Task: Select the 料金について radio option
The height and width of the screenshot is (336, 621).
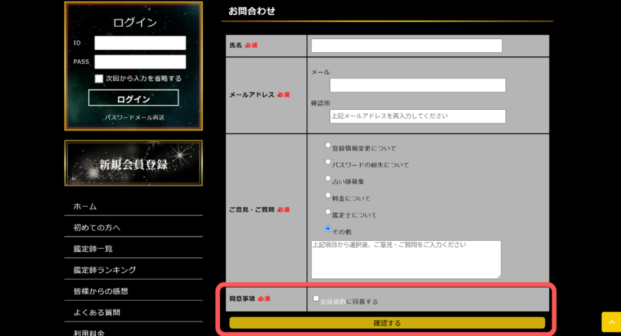Action: tap(328, 195)
